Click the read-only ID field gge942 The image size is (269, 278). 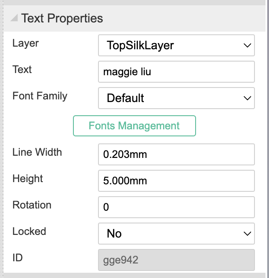(176, 260)
